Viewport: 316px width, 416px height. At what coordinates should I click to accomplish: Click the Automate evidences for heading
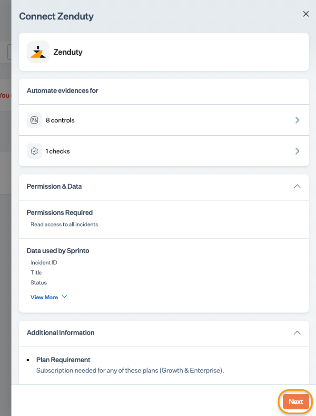(x=62, y=91)
